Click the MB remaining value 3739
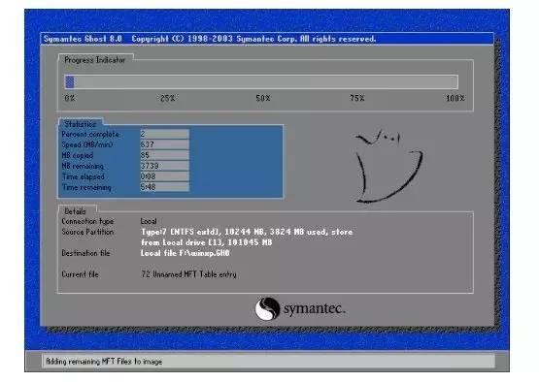 165,166
